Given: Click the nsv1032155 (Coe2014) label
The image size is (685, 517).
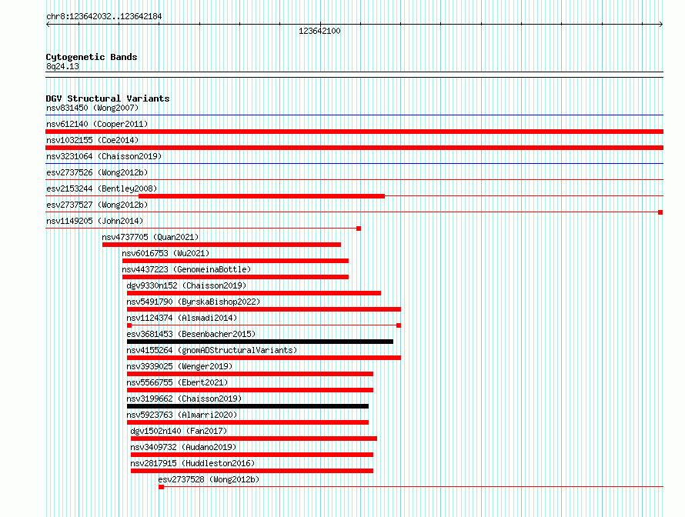Looking at the screenshot, I should [x=92, y=140].
